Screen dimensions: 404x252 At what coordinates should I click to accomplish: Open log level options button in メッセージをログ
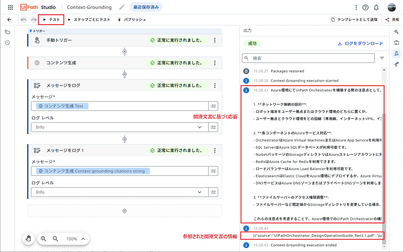pyautogui.click(x=213, y=127)
